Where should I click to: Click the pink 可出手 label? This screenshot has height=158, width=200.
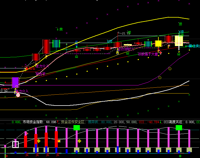point(41,74)
